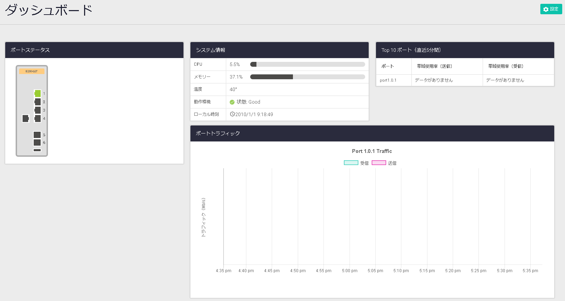Select SFP port 6 on the switch
The width and height of the screenshot is (565, 301).
tap(37, 143)
